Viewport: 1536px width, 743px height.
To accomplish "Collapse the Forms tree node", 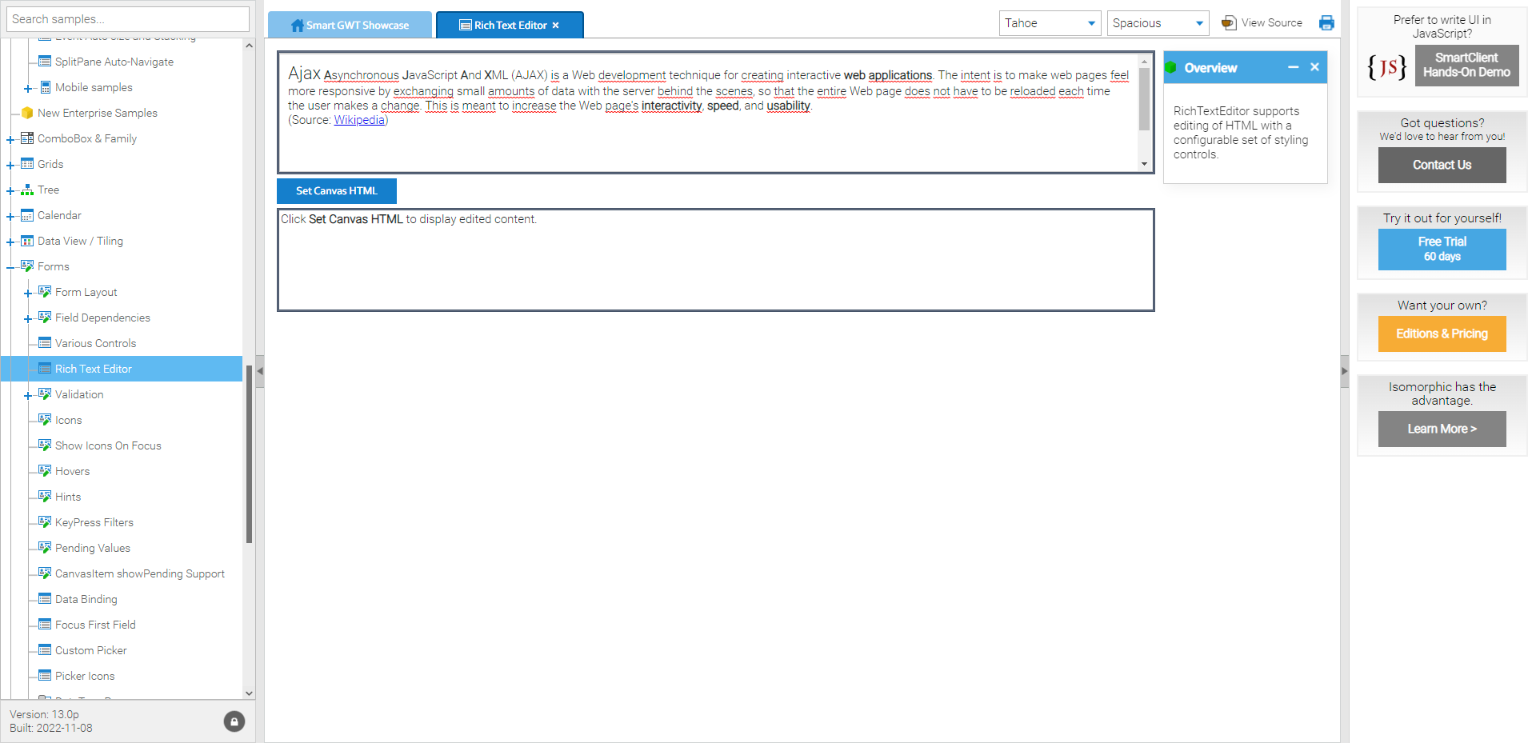I will (x=10, y=267).
